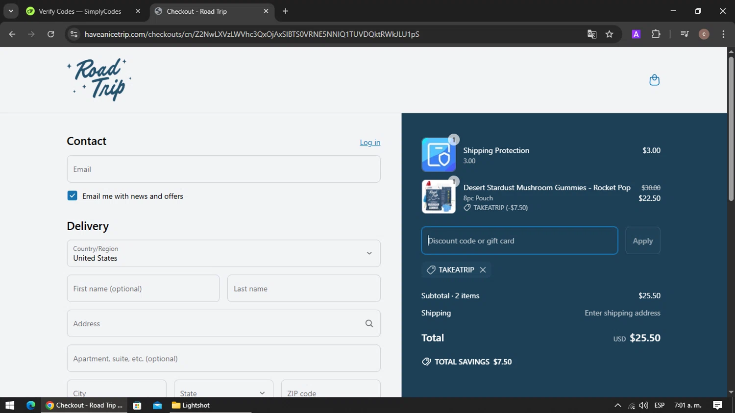This screenshot has width=735, height=413.
Task: Open the notification center icon
Action: click(717, 405)
